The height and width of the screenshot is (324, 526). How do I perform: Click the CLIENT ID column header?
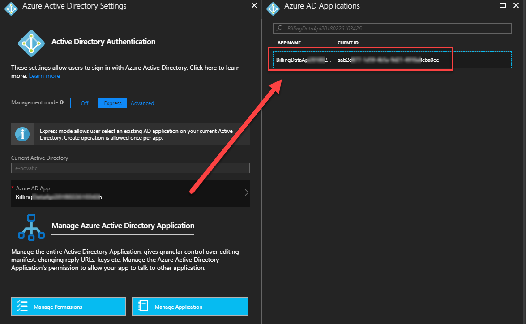(348, 43)
